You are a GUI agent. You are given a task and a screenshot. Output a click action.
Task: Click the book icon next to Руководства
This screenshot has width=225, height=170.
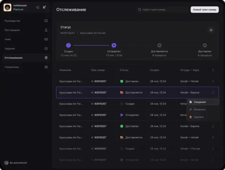46,21
